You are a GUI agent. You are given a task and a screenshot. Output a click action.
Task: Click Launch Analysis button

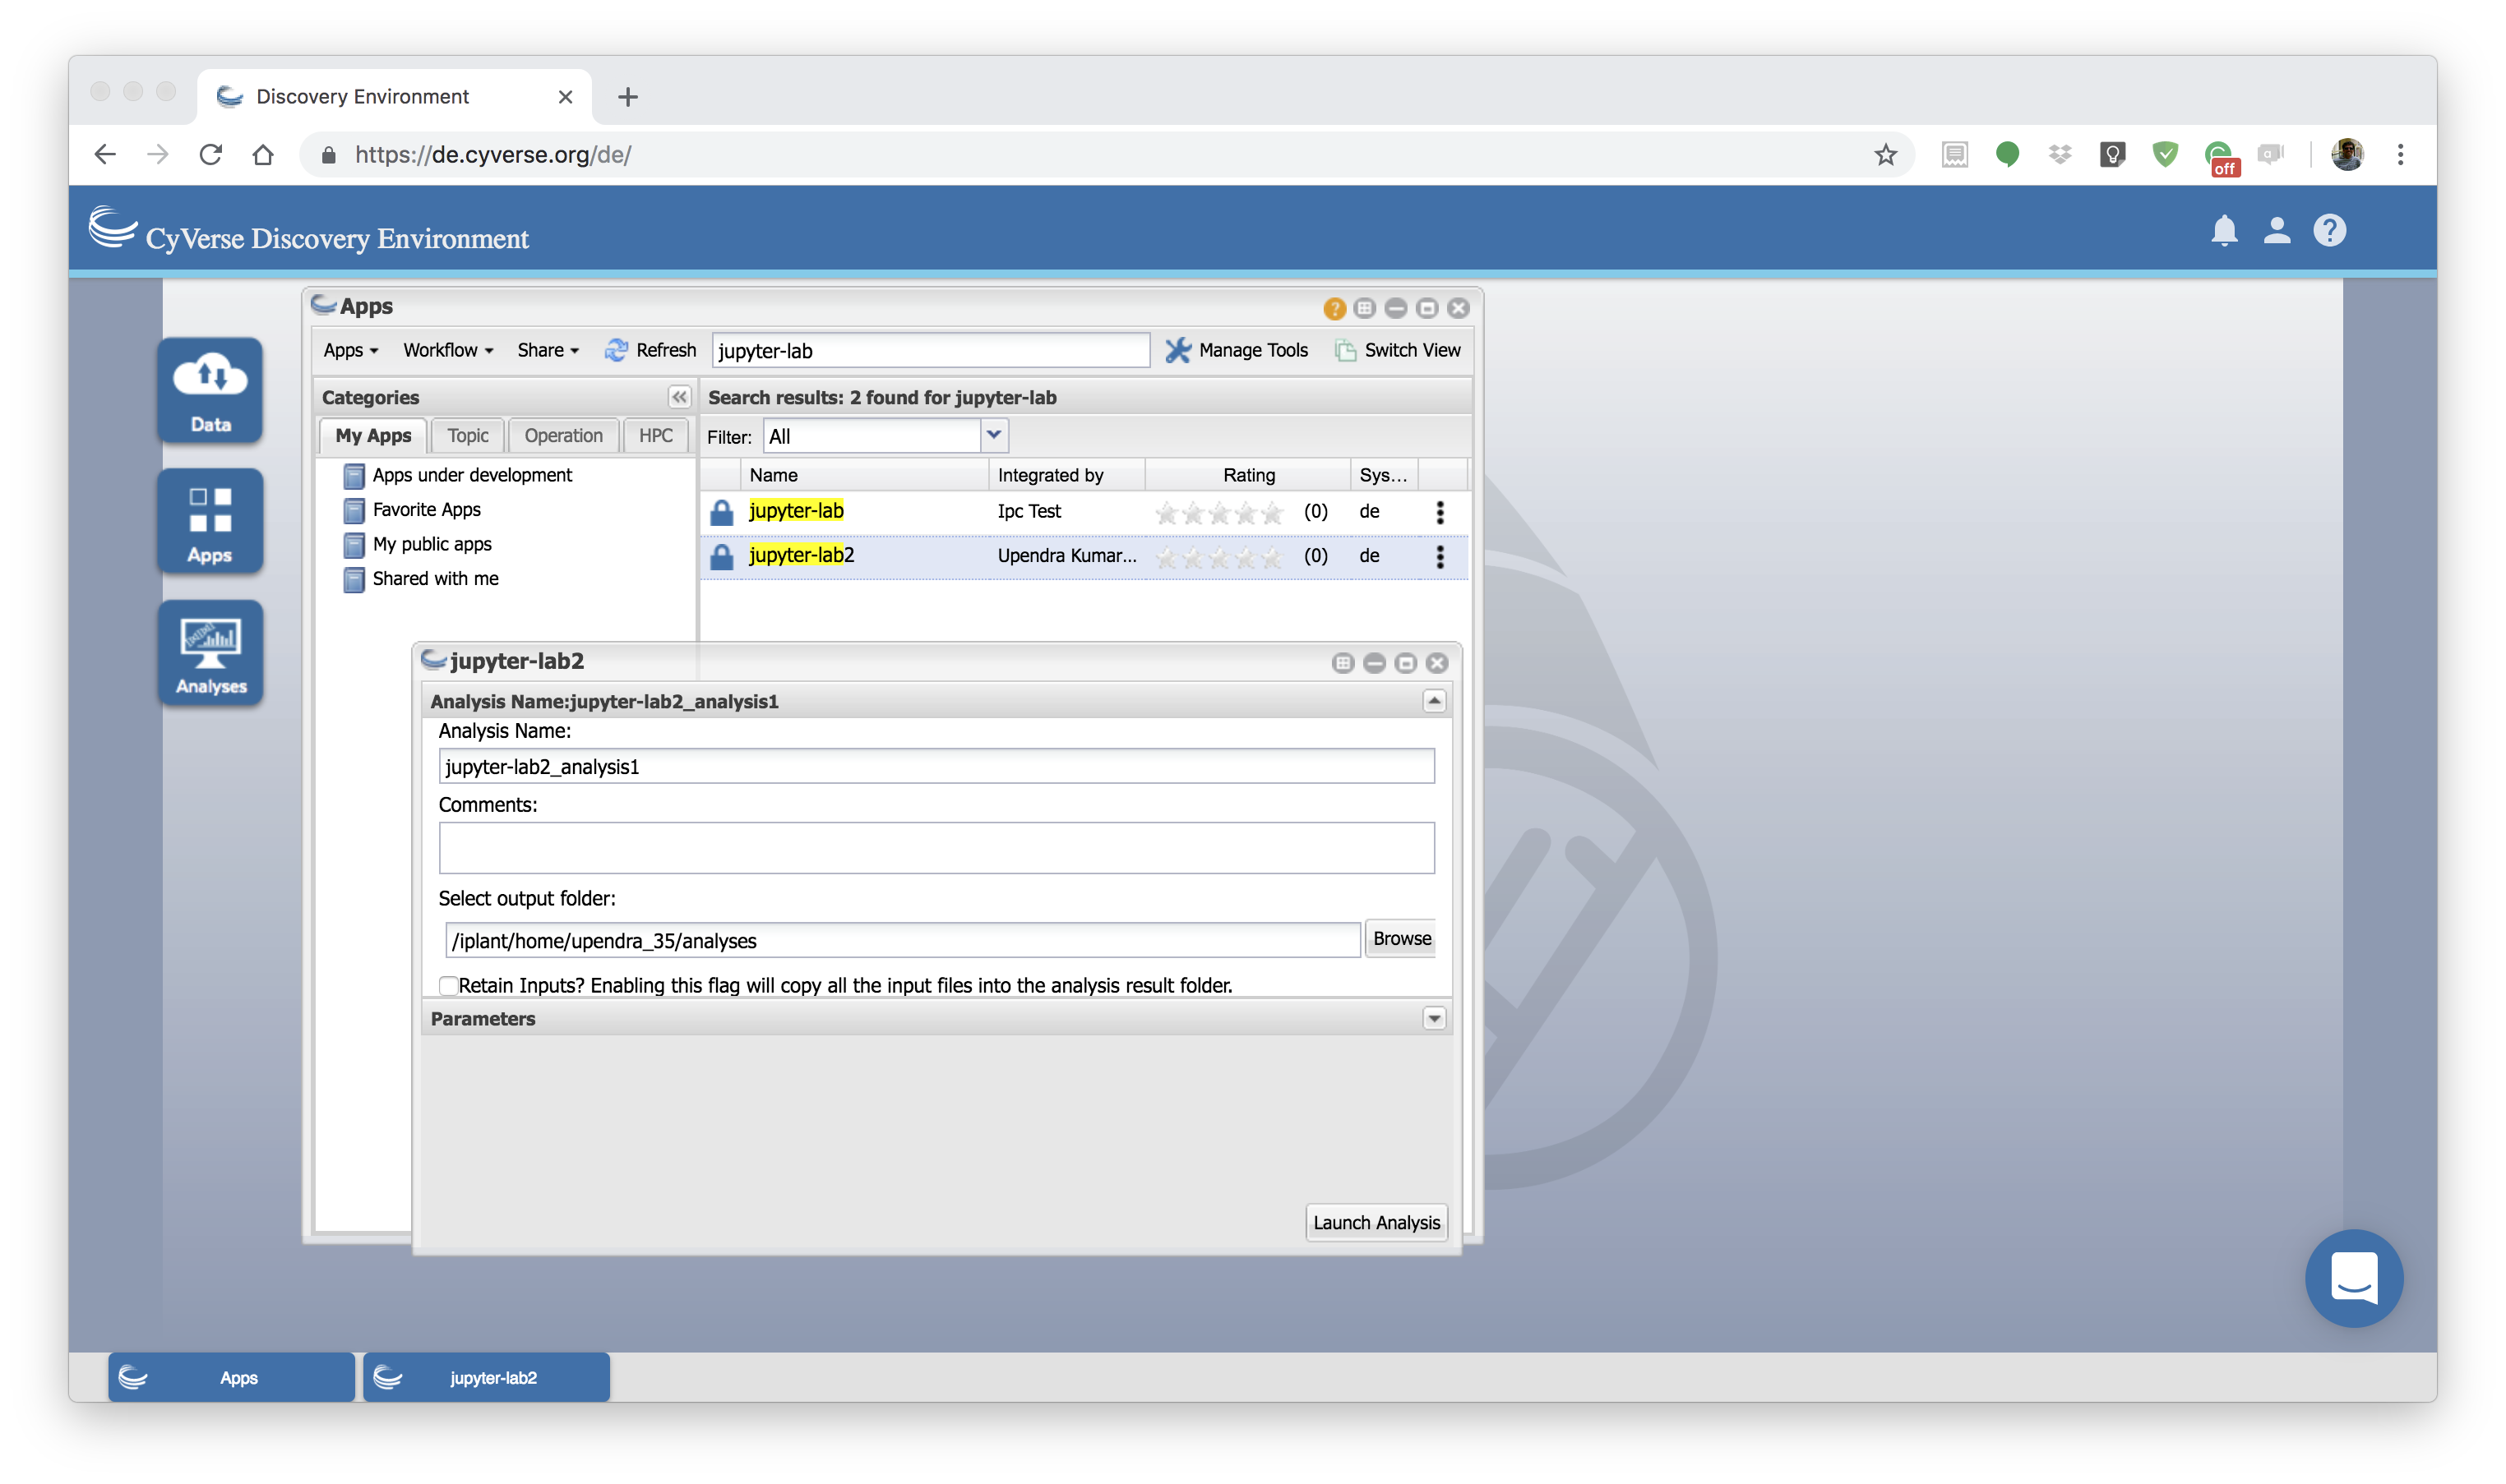tap(1376, 1222)
